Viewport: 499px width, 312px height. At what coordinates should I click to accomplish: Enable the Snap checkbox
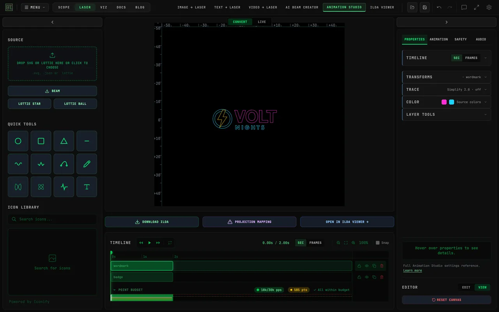(x=378, y=243)
